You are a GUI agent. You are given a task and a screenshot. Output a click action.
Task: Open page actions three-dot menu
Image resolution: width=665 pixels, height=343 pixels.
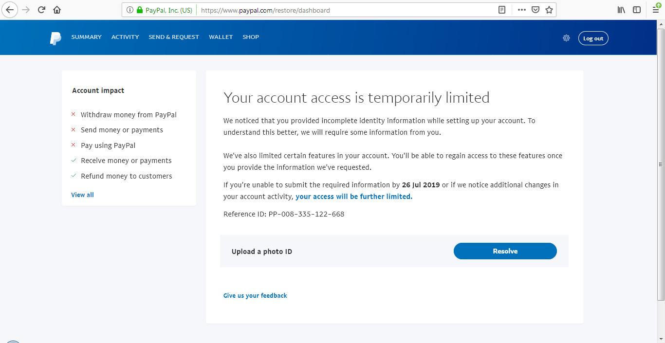522,10
